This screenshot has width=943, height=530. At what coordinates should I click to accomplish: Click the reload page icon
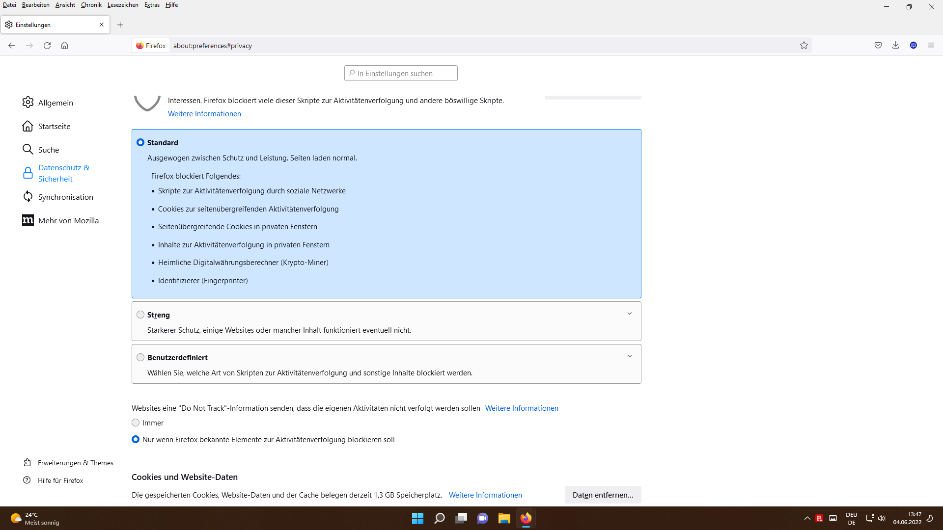click(47, 46)
